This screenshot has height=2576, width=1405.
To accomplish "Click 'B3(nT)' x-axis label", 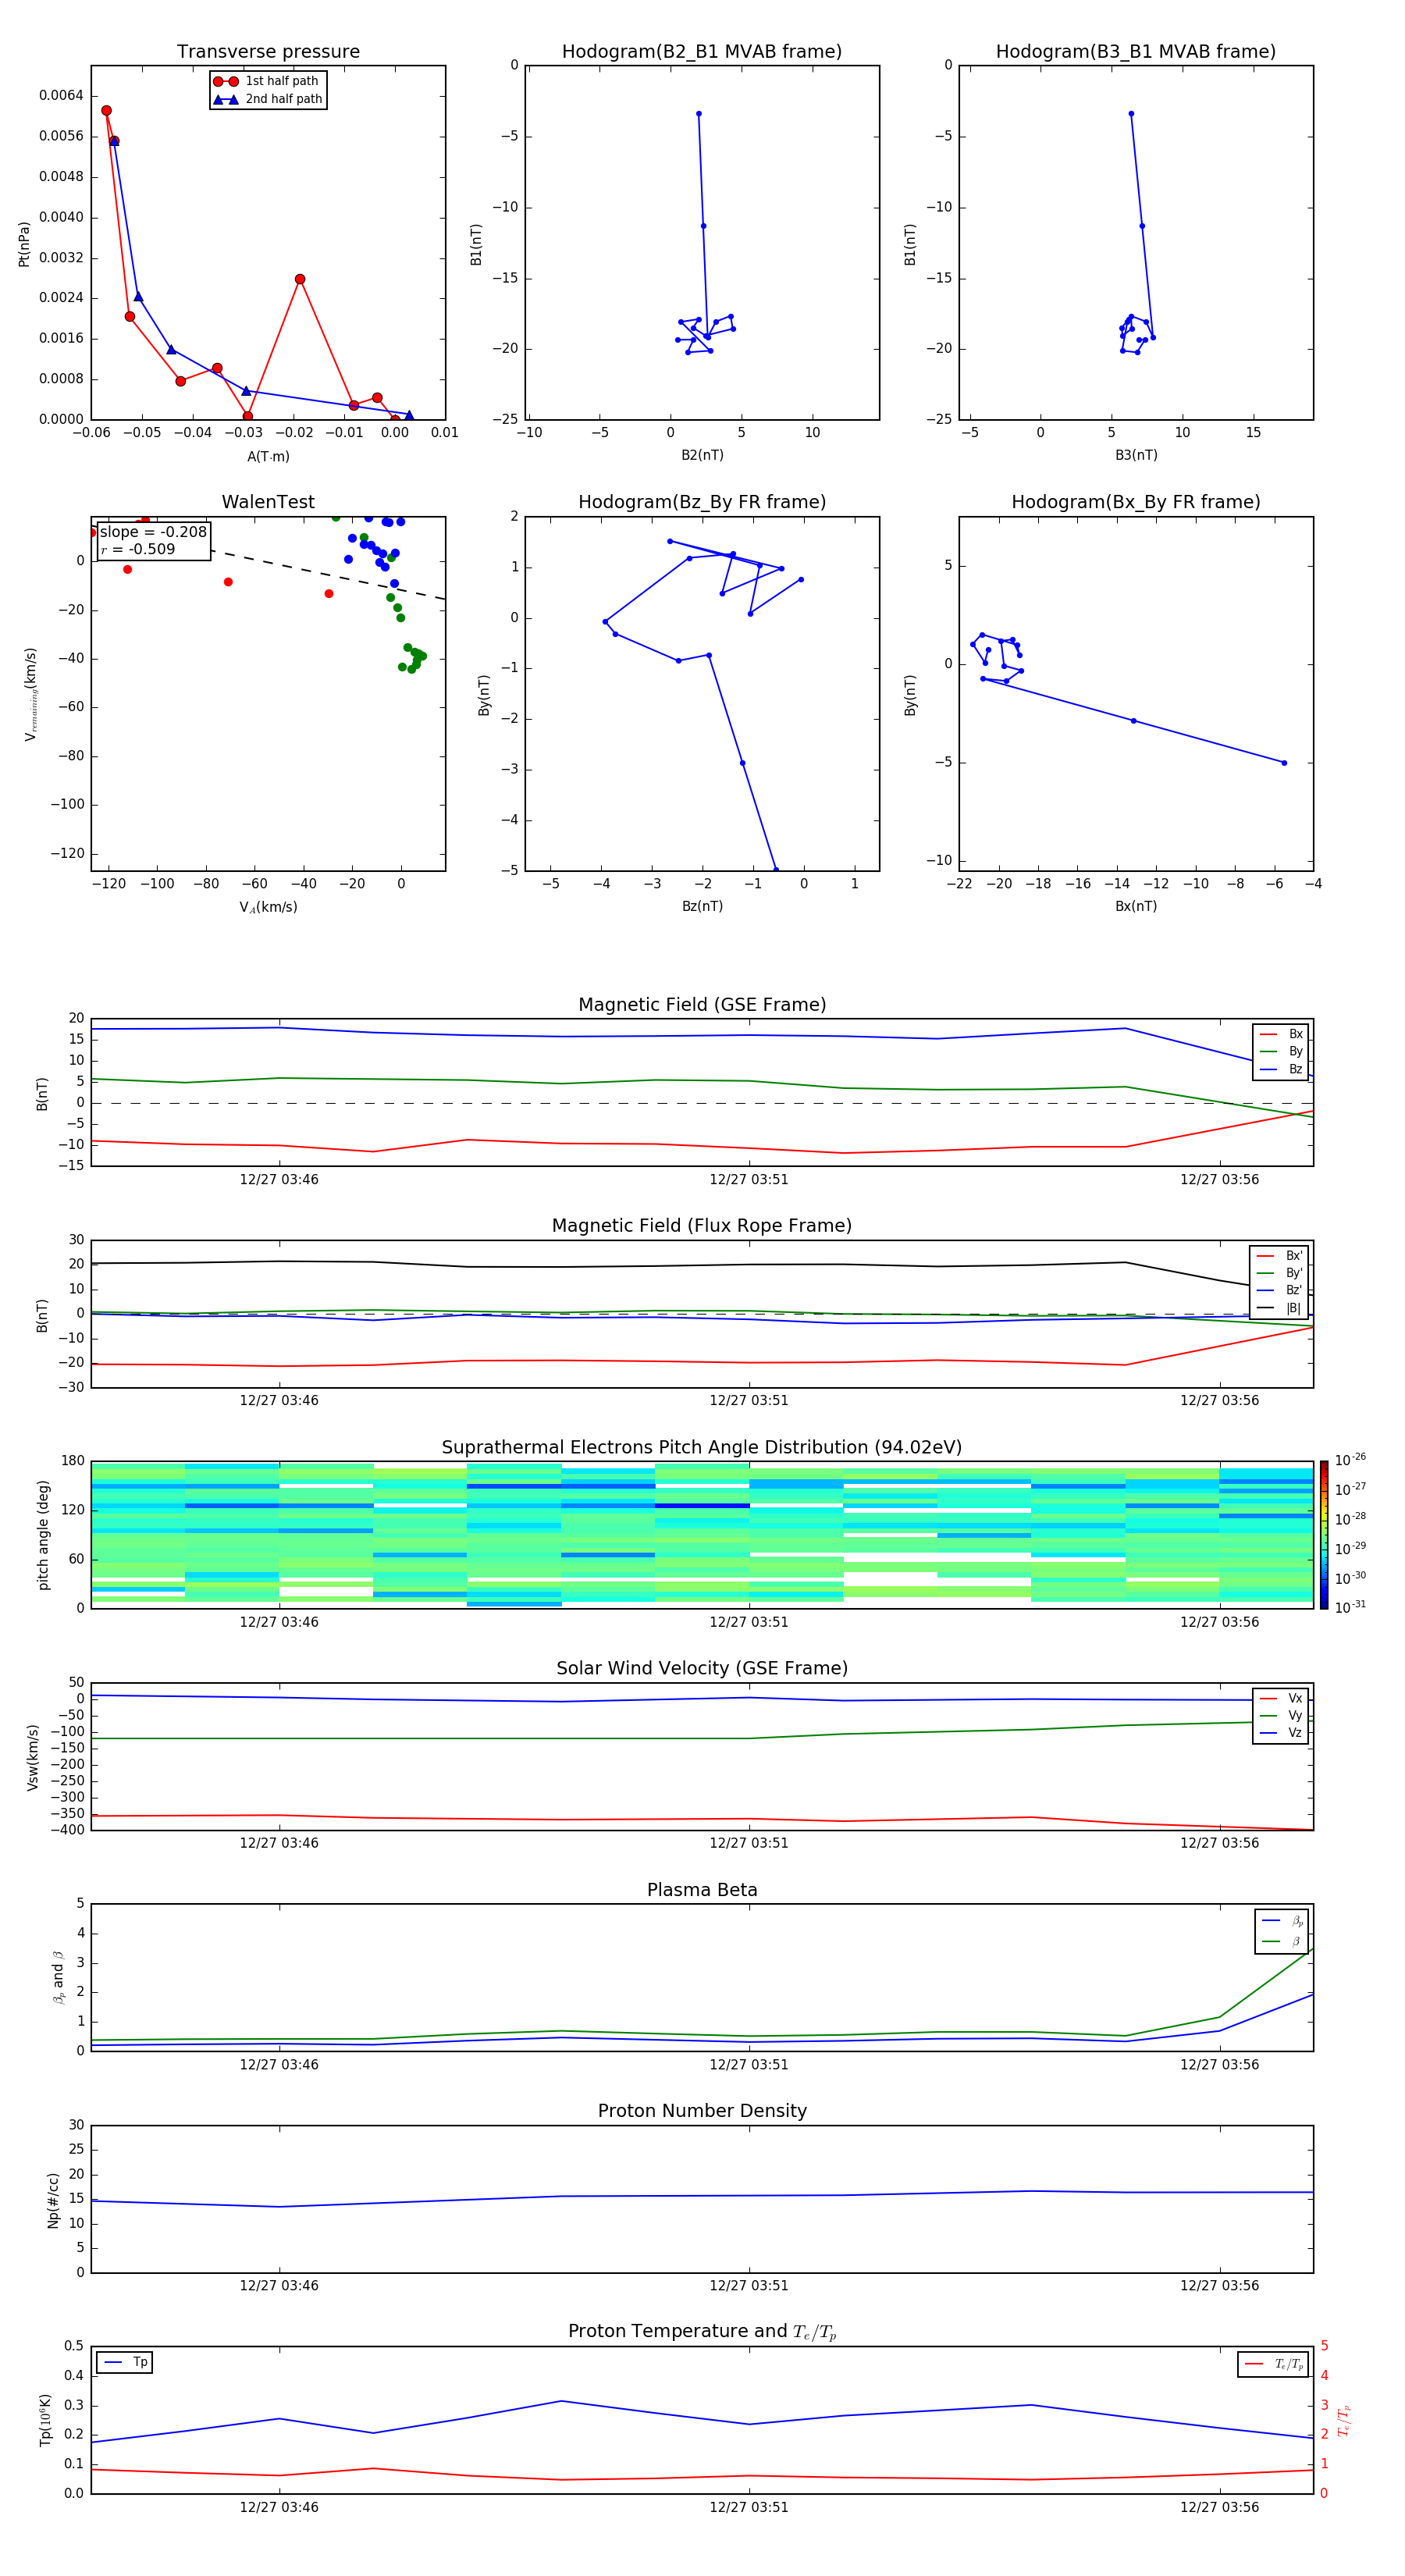I will [1136, 455].
